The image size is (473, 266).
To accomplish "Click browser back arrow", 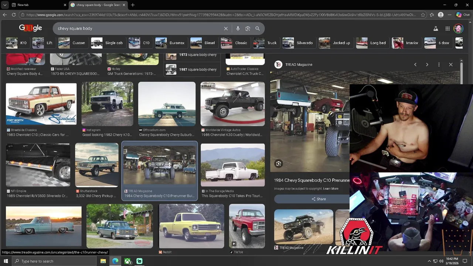I will pyautogui.click(x=5, y=15).
